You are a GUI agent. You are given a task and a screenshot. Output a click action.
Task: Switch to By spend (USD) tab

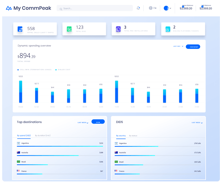point(24,136)
